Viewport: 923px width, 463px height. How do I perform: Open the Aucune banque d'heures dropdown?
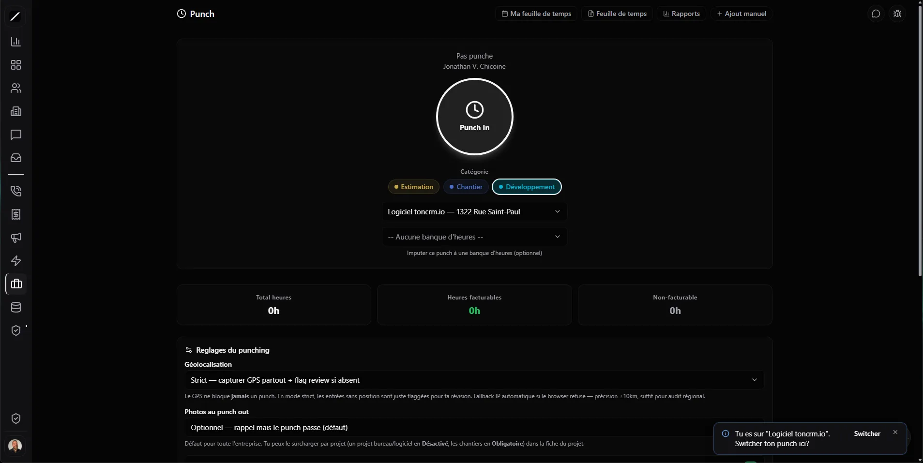tap(474, 237)
